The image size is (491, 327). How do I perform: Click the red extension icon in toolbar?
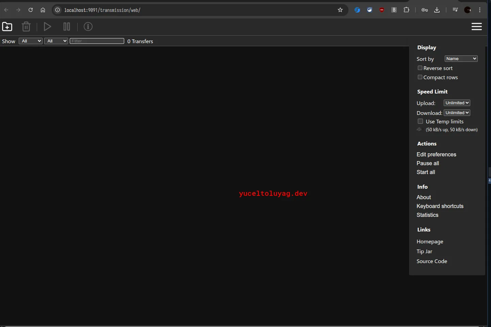point(382,10)
